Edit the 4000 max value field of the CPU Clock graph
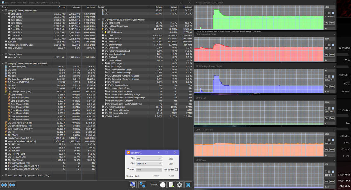Image resolution: width=351 pixels, height=190 pixels. [329, 7]
